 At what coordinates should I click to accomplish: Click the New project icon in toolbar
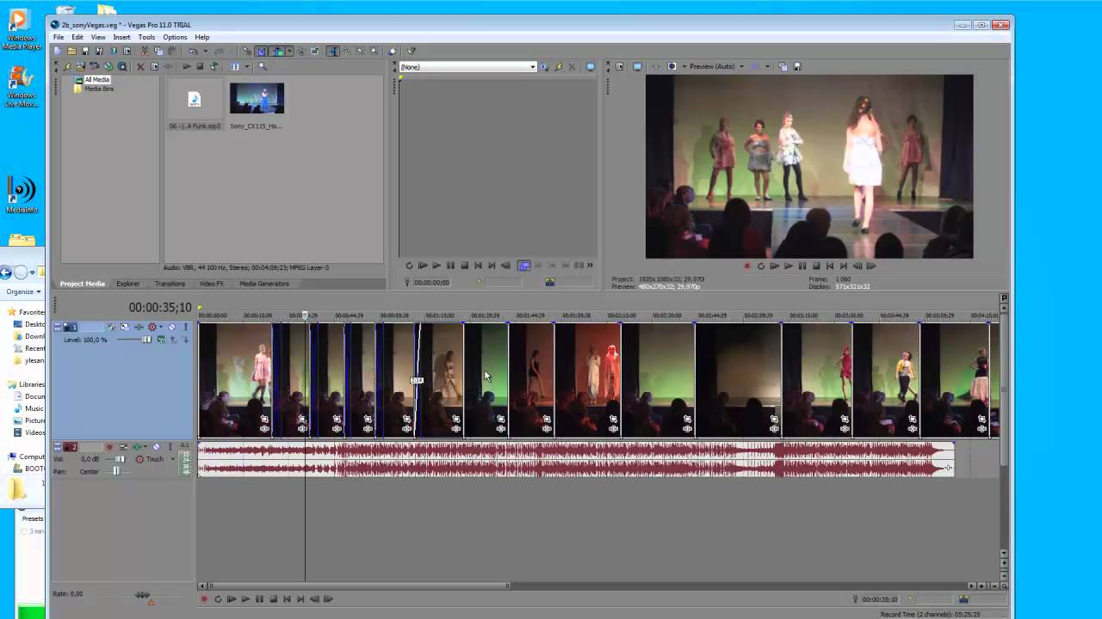(58, 51)
